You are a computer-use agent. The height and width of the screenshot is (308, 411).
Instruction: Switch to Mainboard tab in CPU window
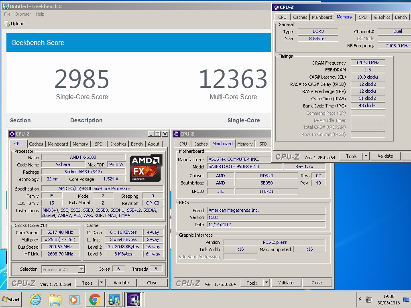point(58,144)
